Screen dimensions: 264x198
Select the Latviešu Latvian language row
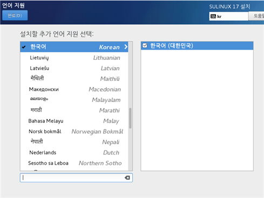tap(74, 68)
